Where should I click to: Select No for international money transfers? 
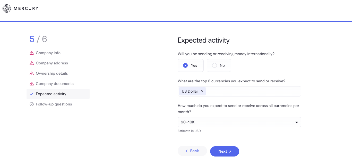pyautogui.click(x=219, y=65)
